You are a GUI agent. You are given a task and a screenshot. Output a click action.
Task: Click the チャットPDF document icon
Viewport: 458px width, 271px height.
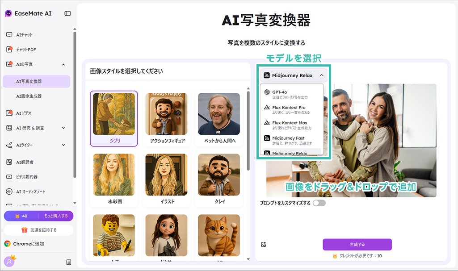9,49
